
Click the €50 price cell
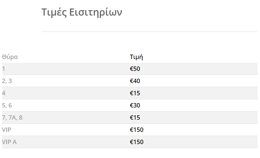click(x=135, y=69)
